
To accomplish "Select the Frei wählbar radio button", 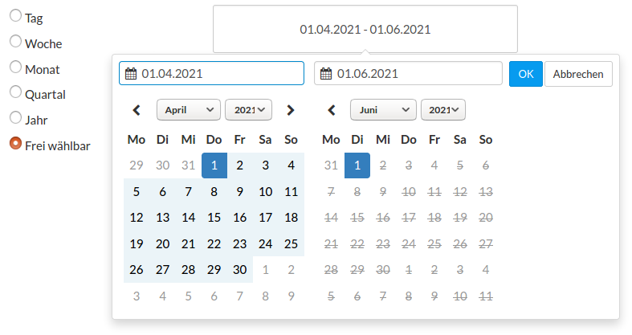I will point(16,143).
